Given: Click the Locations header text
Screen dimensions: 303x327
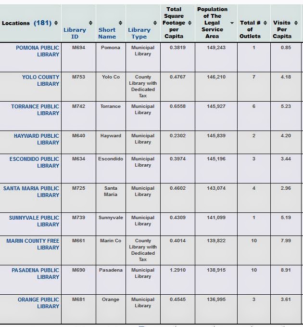Looking at the screenshot, I should (x=16, y=23).
